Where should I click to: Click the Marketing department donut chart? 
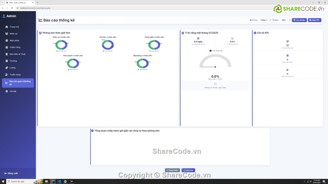[143, 63]
